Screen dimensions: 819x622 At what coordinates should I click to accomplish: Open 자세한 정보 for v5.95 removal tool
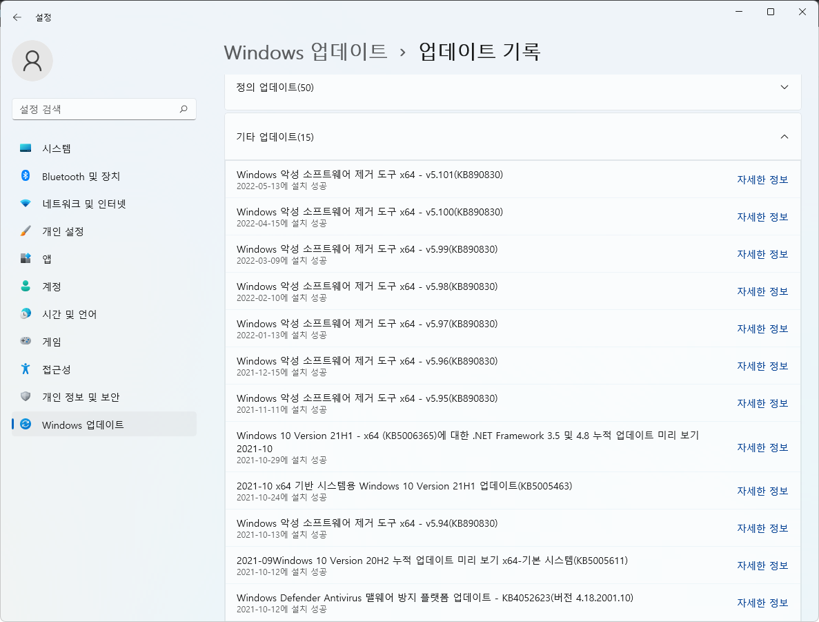(762, 403)
